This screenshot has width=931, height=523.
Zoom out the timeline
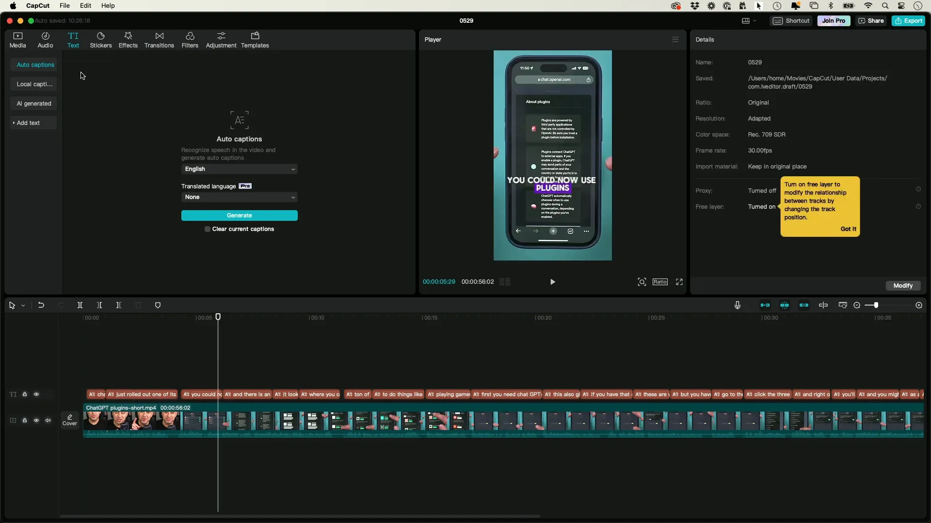tap(857, 305)
